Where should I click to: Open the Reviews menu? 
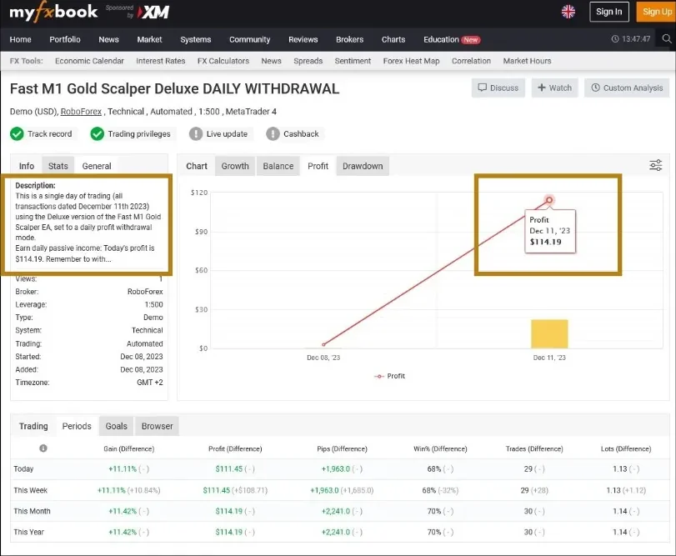[303, 40]
